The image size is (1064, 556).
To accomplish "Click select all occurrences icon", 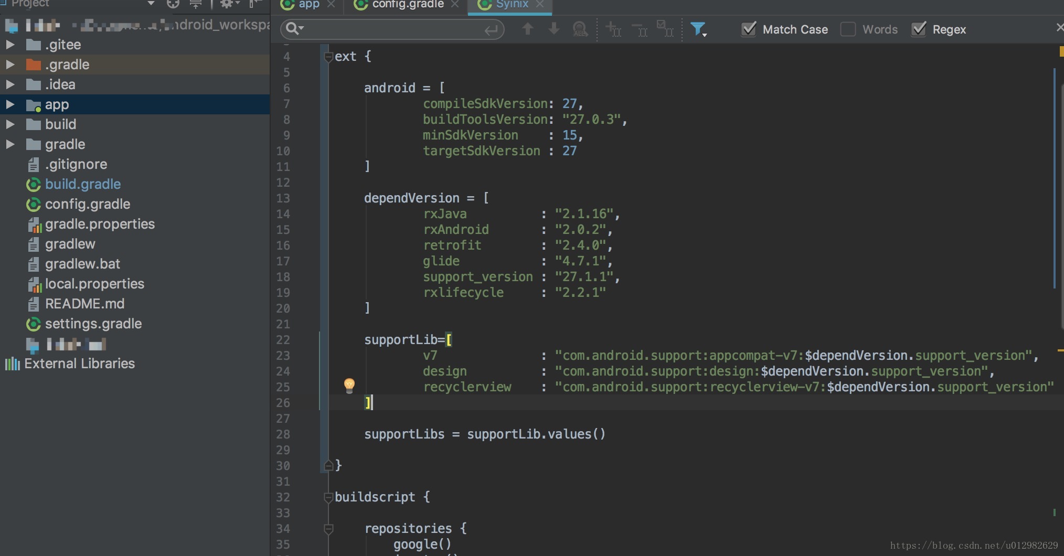I will 665,29.
